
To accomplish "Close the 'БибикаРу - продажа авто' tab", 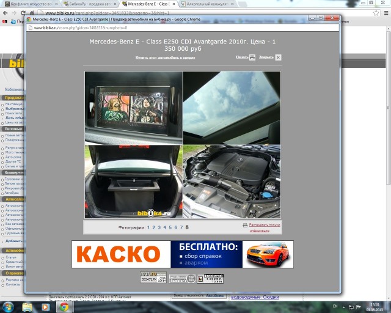I will click(115, 4).
